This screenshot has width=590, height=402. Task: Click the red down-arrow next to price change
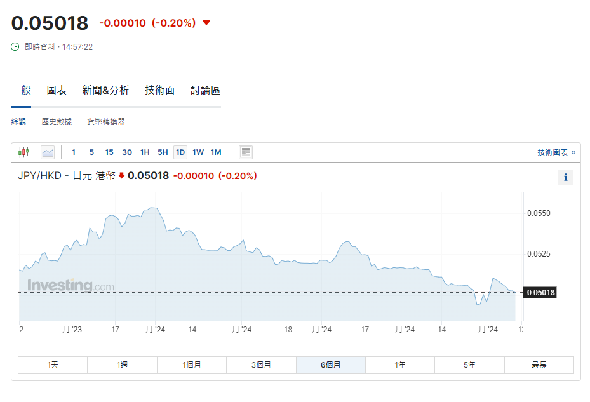pos(206,23)
